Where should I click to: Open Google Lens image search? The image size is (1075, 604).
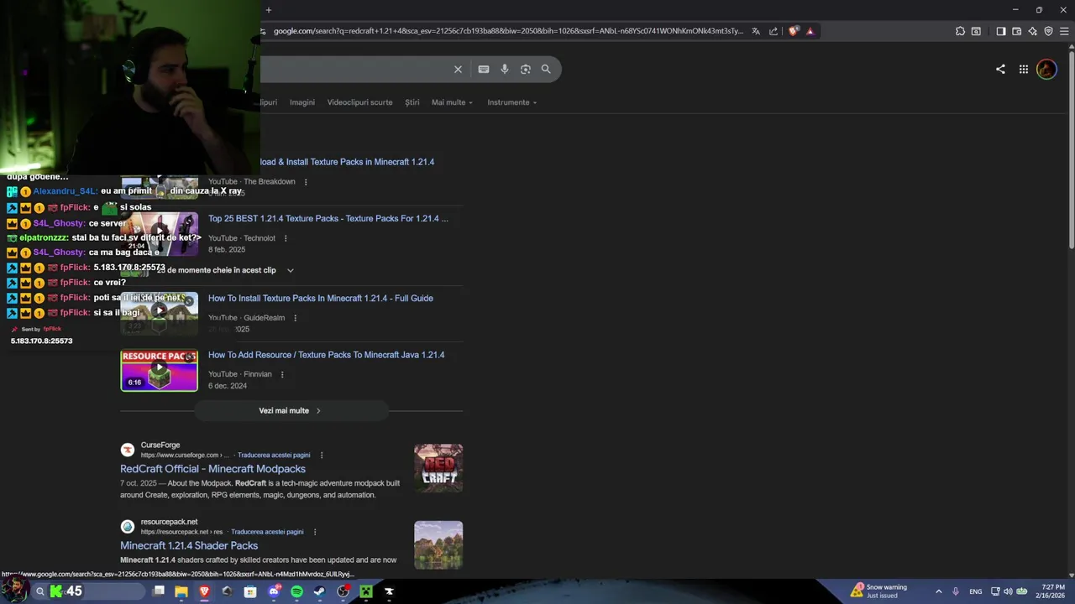tap(526, 69)
